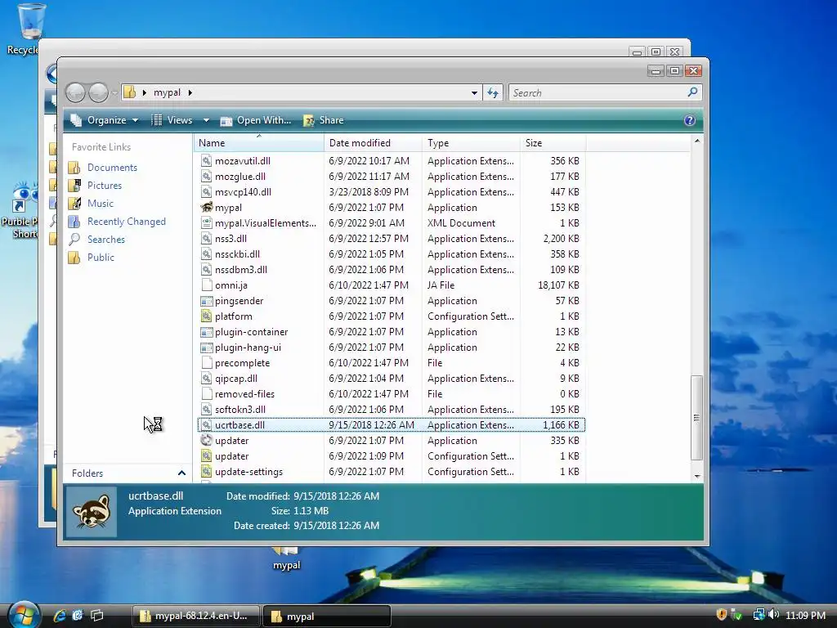Click the platform configuration file icon
Image resolution: width=837 pixels, height=628 pixels.
[207, 316]
